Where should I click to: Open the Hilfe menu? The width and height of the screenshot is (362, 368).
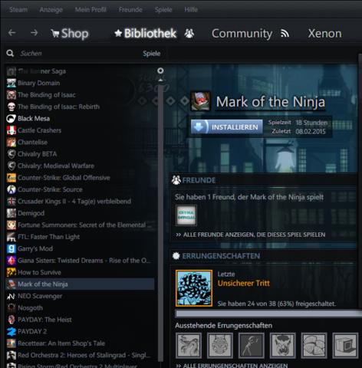(191, 10)
